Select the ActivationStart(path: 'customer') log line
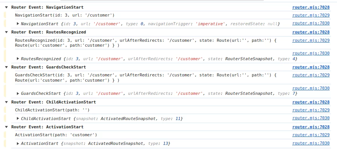Screen dimensions: 337x149 tap(56, 135)
